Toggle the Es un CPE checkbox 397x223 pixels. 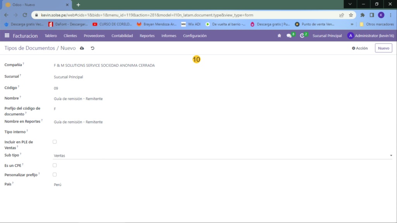[x=55, y=165]
